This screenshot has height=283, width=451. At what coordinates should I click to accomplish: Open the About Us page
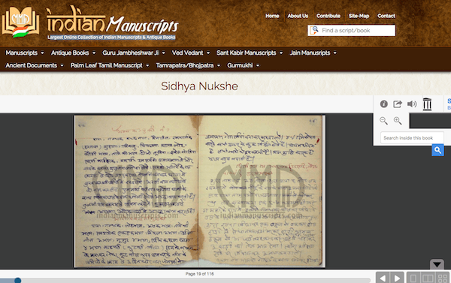click(x=298, y=16)
